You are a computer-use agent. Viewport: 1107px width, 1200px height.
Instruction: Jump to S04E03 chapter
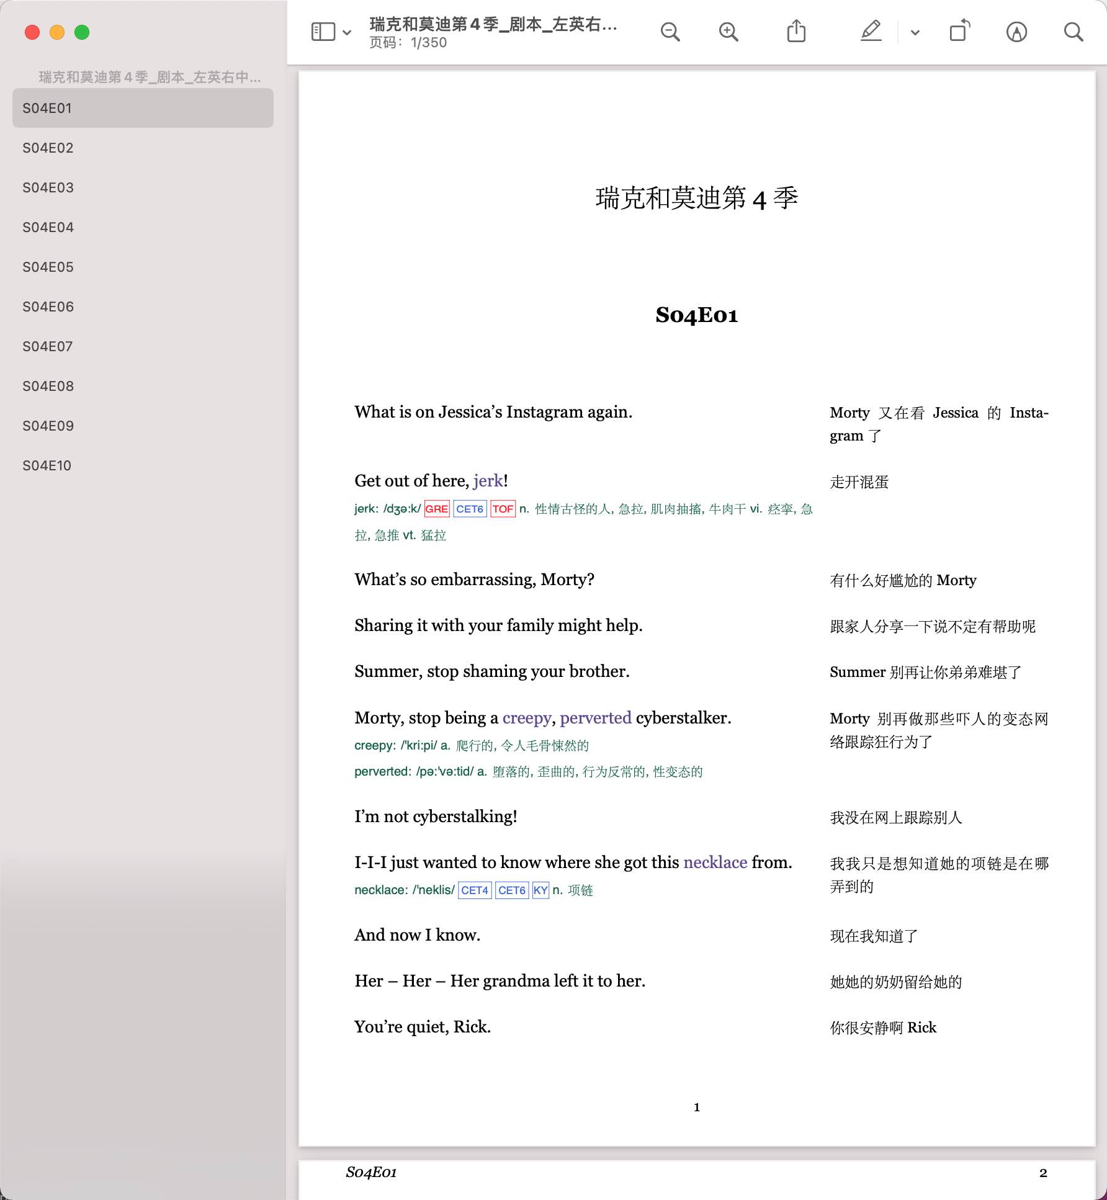[x=143, y=187]
